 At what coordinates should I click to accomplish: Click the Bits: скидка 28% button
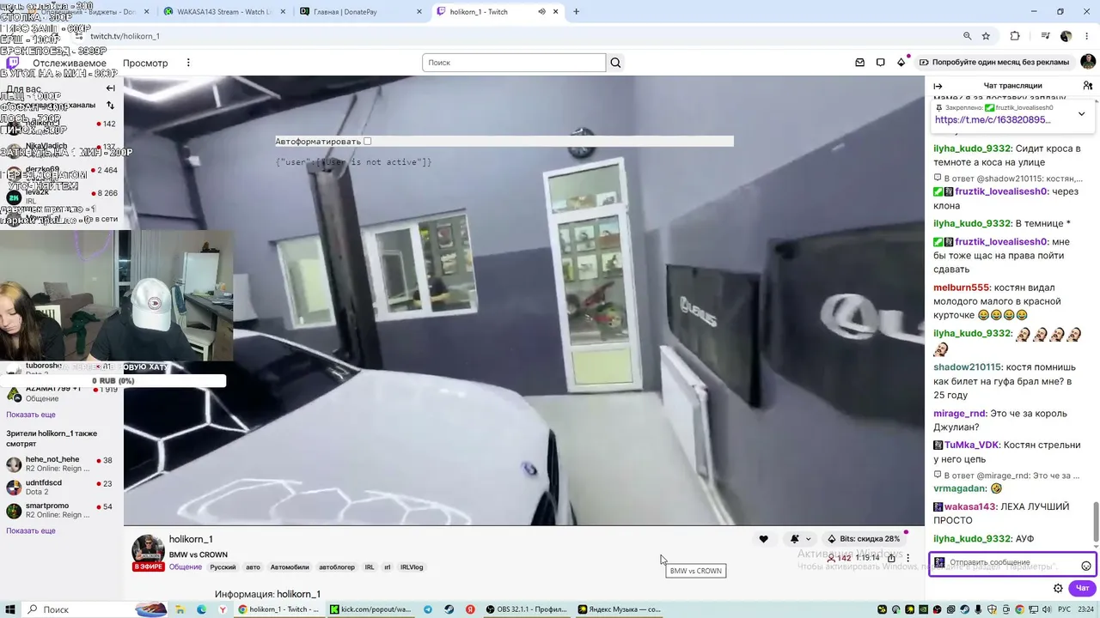click(x=864, y=539)
